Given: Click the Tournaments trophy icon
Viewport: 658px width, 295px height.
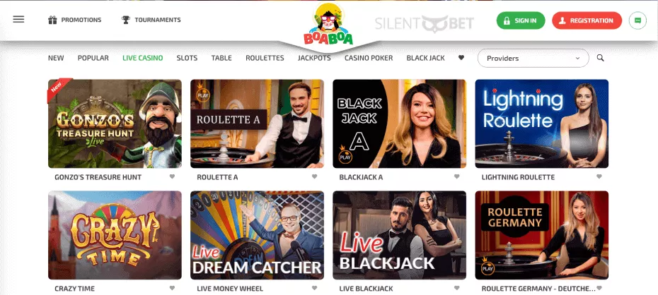Looking at the screenshot, I should click(x=125, y=20).
